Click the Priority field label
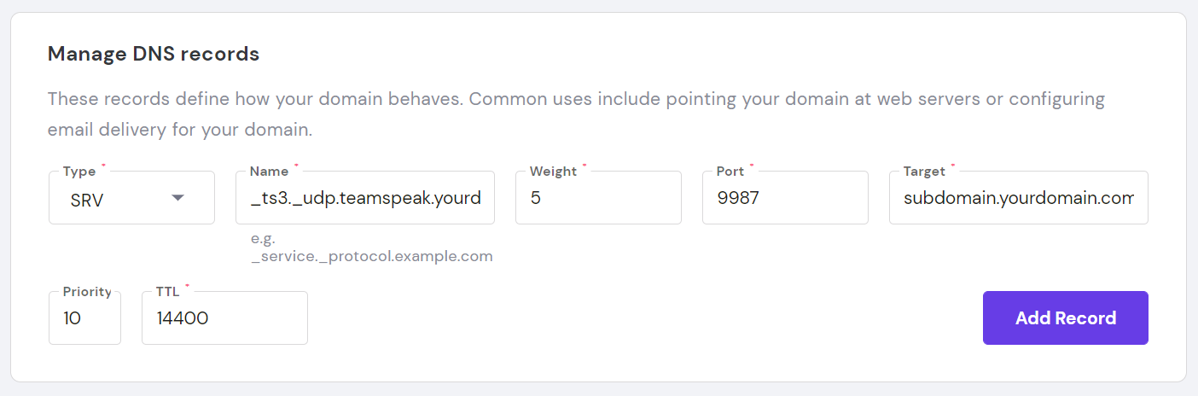 click(x=87, y=292)
